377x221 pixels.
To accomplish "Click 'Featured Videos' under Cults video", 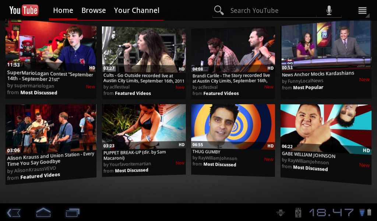I will pyautogui.click(x=133, y=93).
